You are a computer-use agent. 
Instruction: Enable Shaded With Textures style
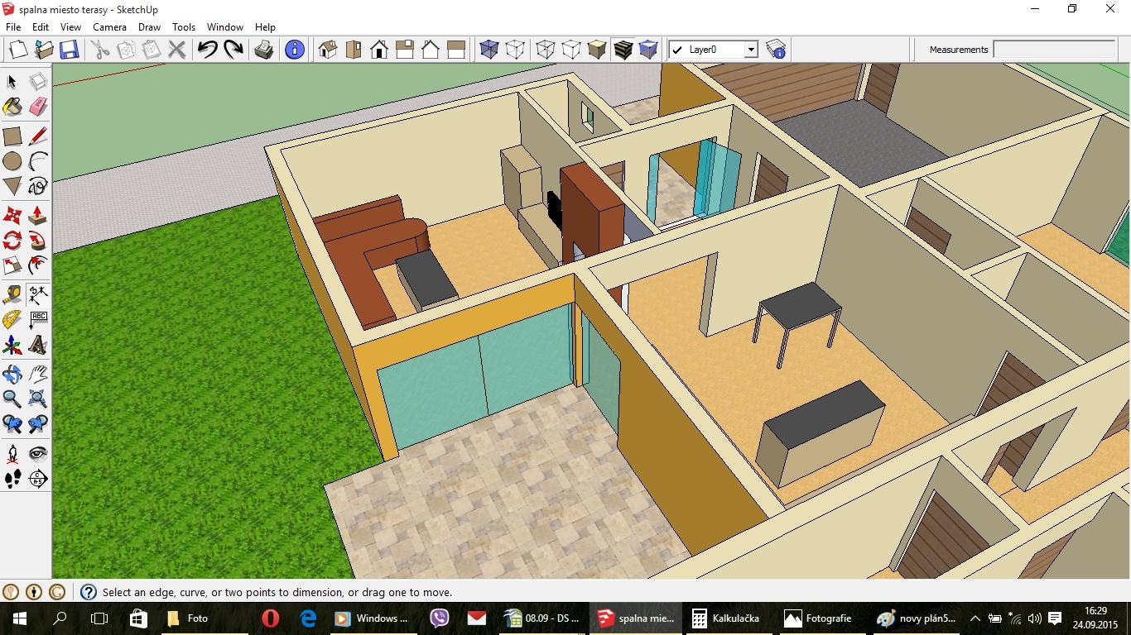pos(623,50)
